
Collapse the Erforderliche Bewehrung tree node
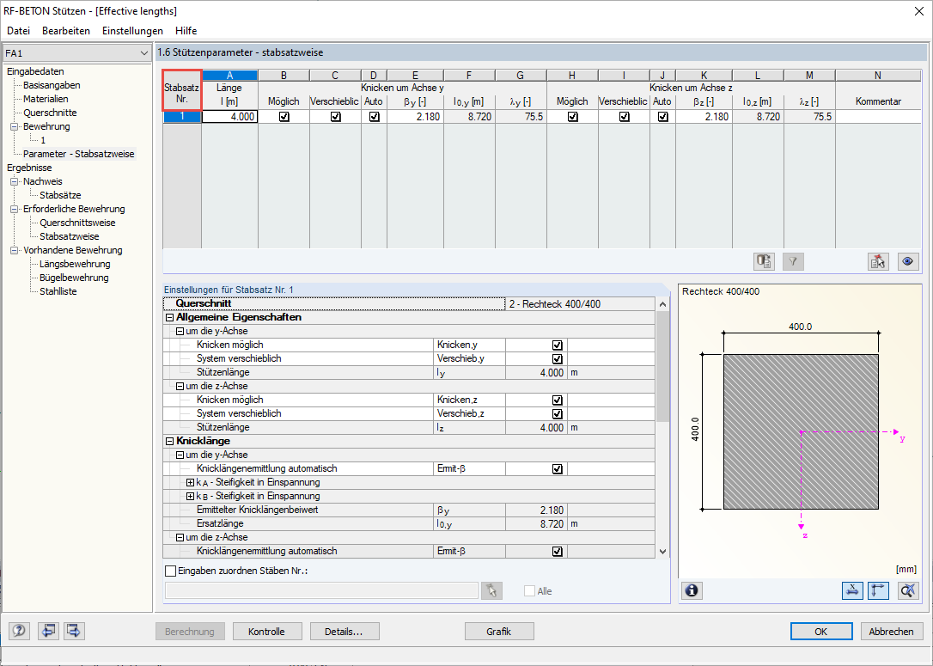point(15,209)
